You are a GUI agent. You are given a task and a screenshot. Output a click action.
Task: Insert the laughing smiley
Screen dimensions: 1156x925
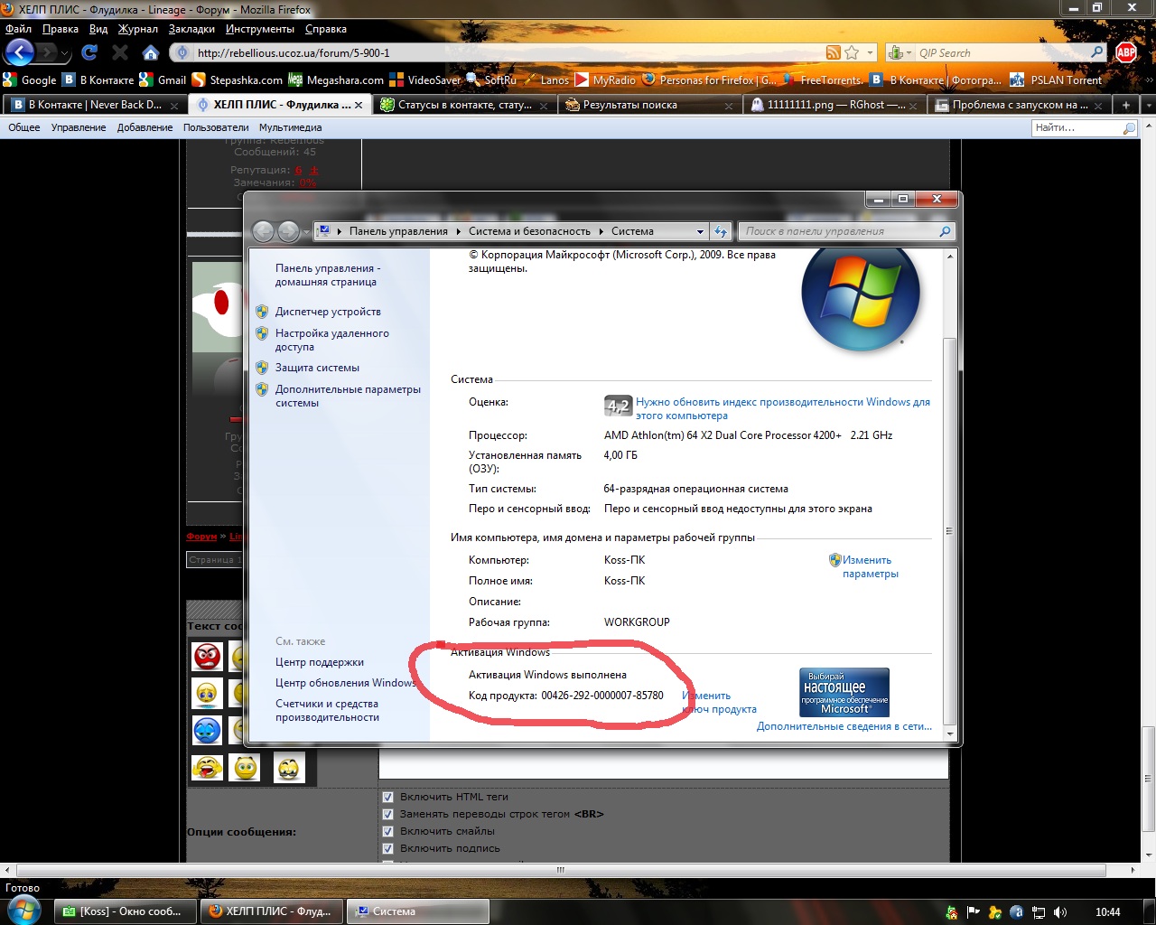(207, 768)
